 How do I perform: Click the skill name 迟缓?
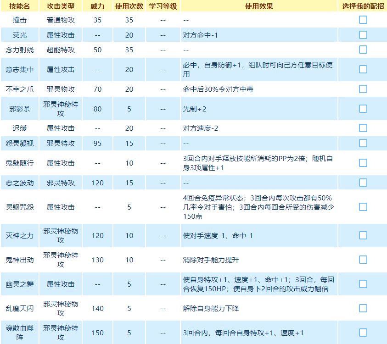[19, 128]
